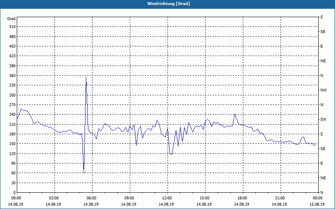This screenshot has height=209, width=335.
Task: Select the 21:00 time label
Action: 280,198
